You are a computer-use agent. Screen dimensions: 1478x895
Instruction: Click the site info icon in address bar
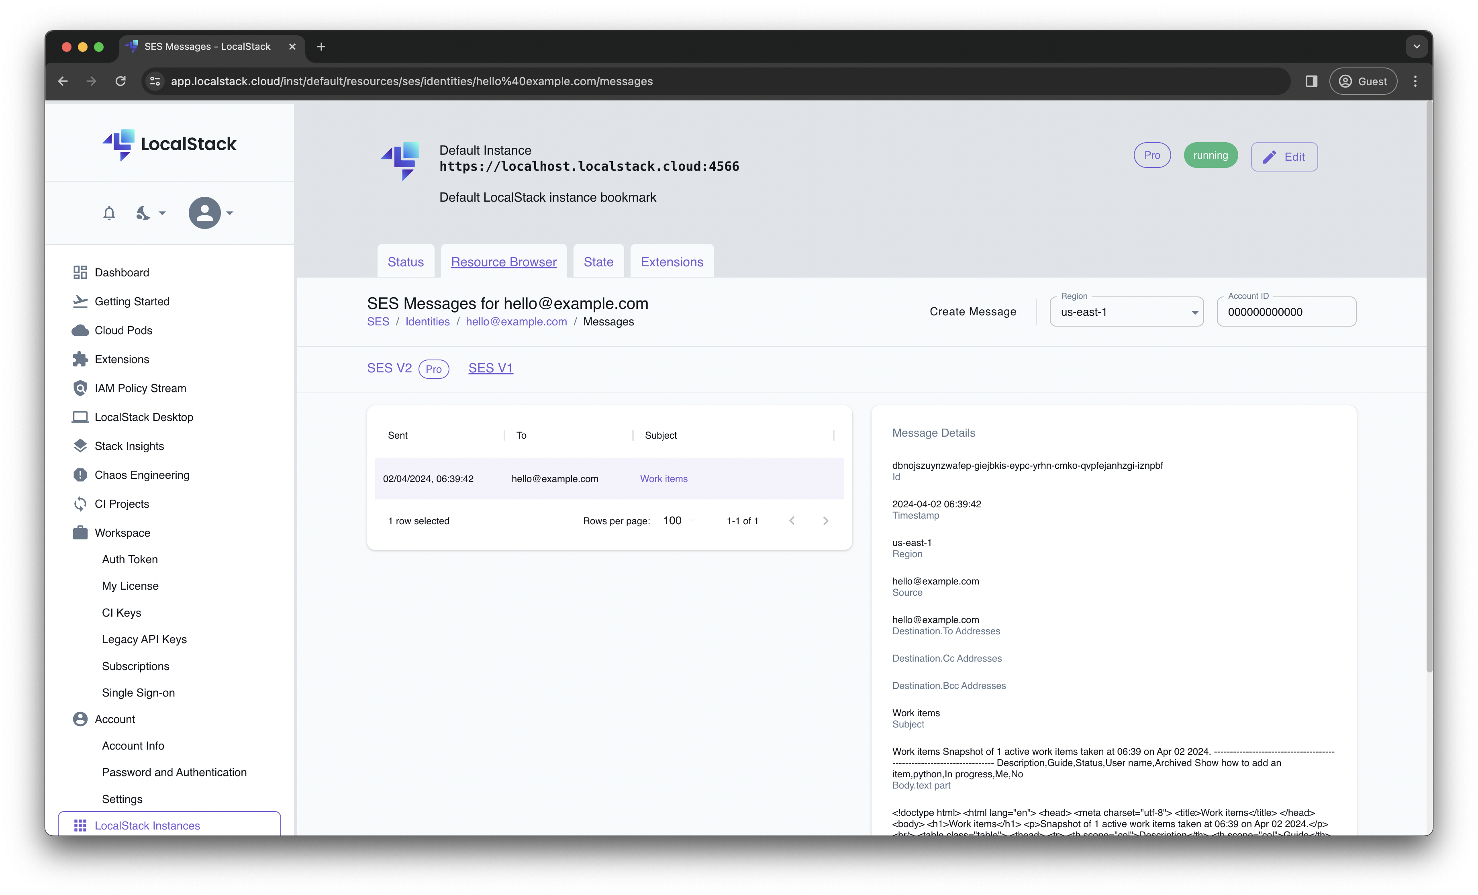coord(155,81)
